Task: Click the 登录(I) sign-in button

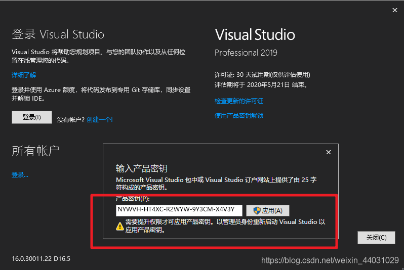Action: (32, 117)
